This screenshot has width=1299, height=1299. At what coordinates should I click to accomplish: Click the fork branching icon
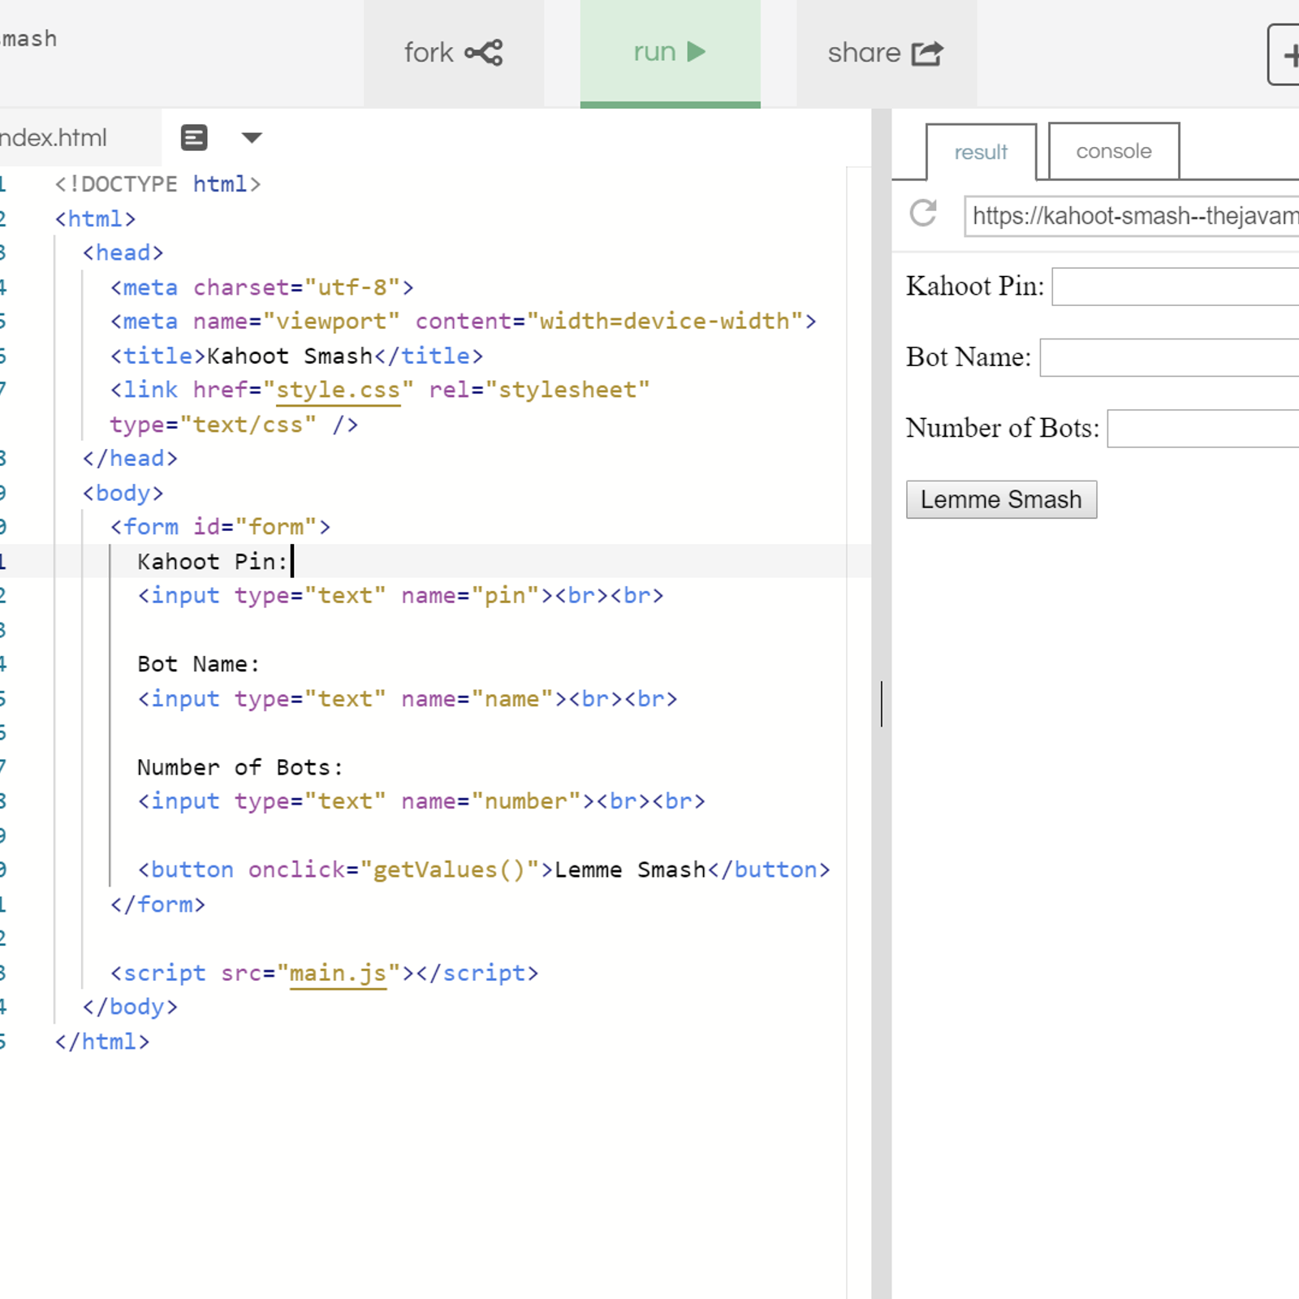[484, 53]
